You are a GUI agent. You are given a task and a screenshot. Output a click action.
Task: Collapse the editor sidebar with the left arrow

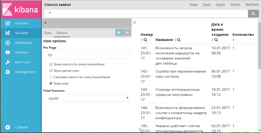[x=134, y=22]
